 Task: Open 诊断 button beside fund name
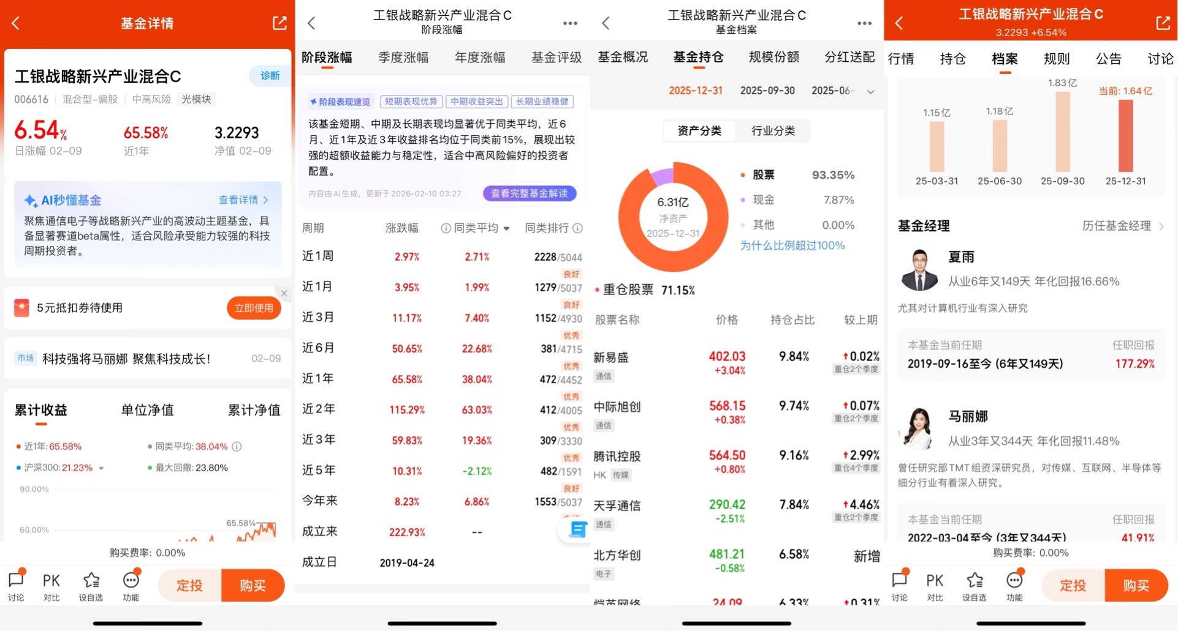pyautogui.click(x=270, y=75)
